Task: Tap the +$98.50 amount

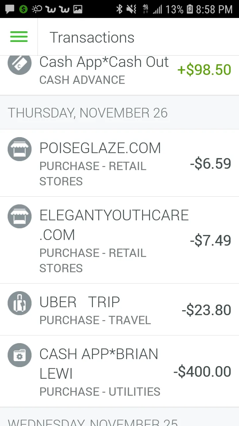Action: (204, 70)
